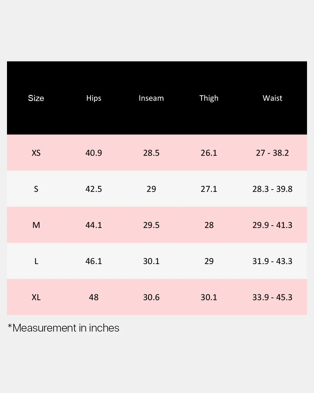Click the 30.6 inseam value

(151, 297)
